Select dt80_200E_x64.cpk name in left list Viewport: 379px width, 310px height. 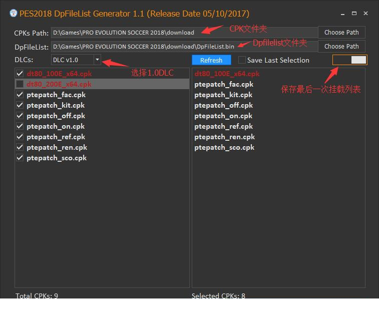pyautogui.click(x=59, y=84)
